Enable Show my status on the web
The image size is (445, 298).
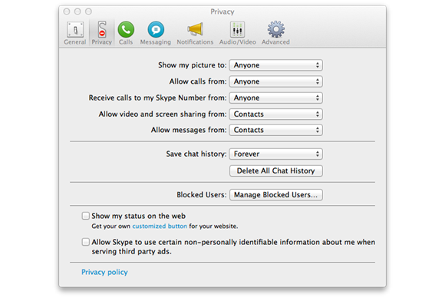[x=85, y=216]
